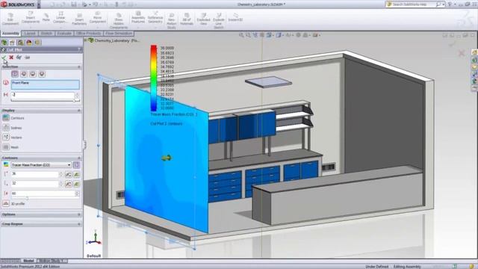Collapse the Selection section
Viewport: 478px width, 269px height.
coord(79,67)
